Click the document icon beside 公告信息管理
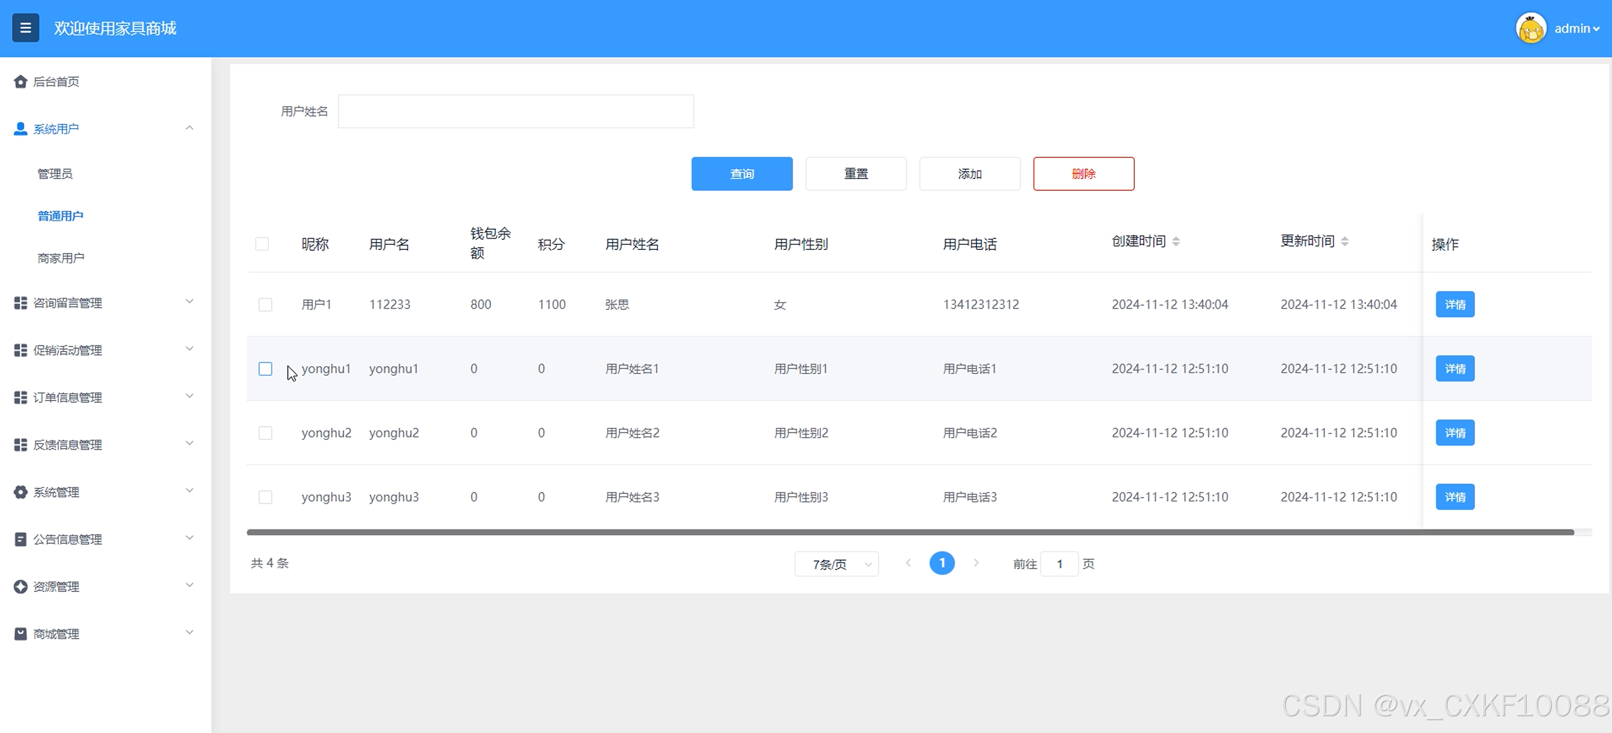 [x=21, y=540]
